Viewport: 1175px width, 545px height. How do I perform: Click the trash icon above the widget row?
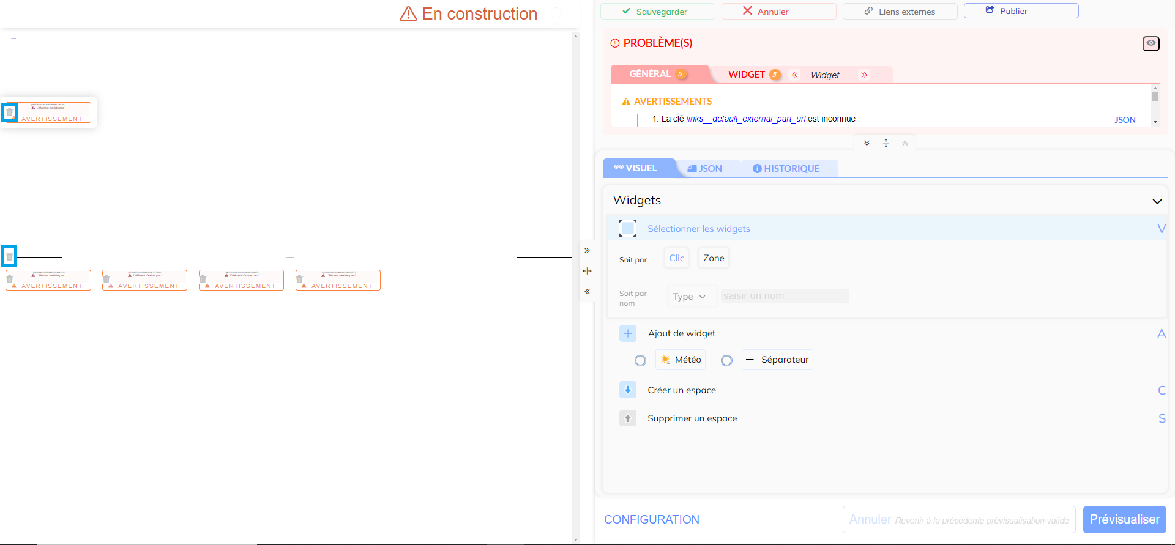(x=9, y=256)
